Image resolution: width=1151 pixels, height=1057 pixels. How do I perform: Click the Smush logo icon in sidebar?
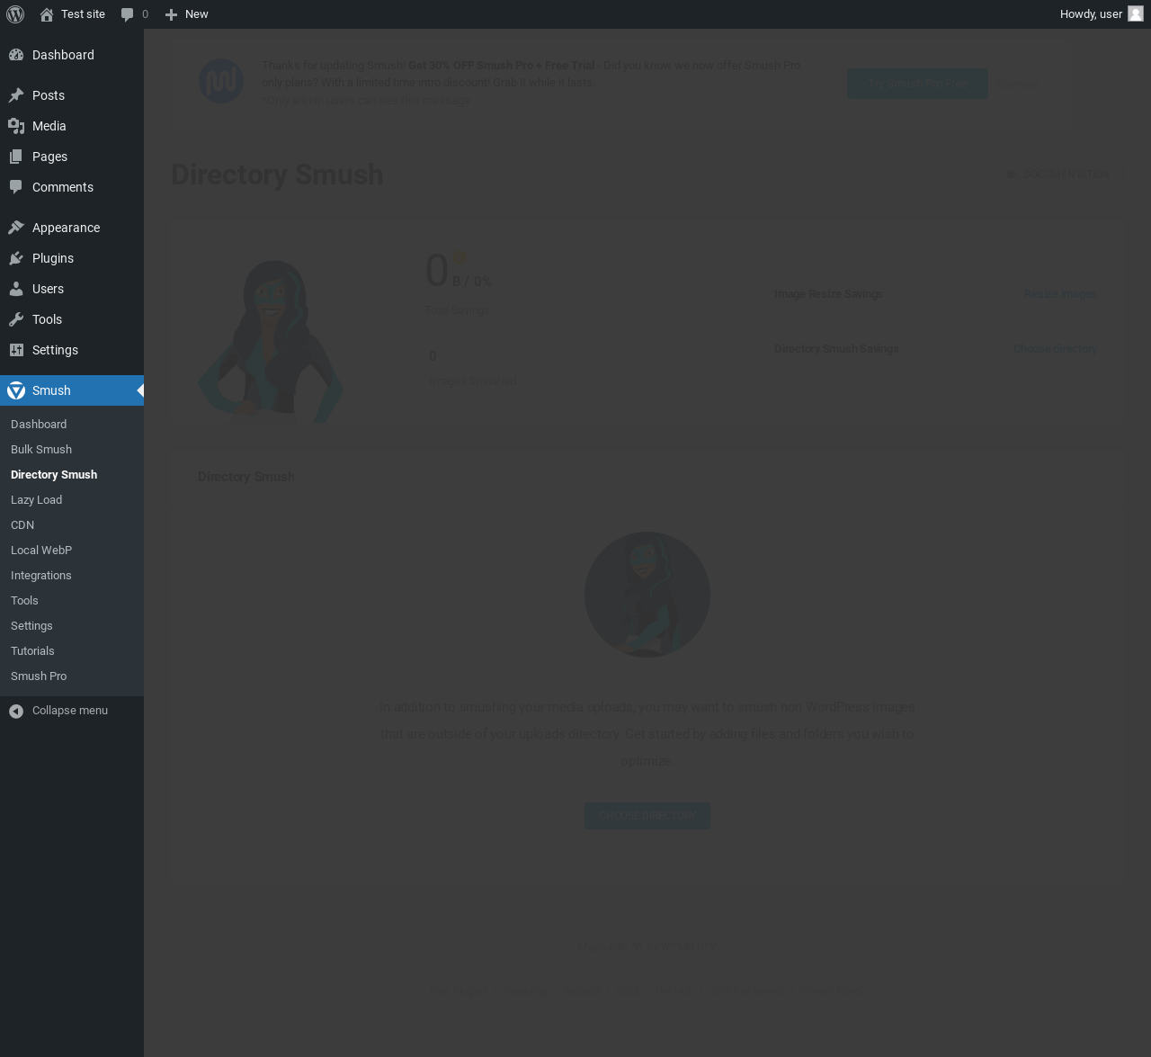16,390
